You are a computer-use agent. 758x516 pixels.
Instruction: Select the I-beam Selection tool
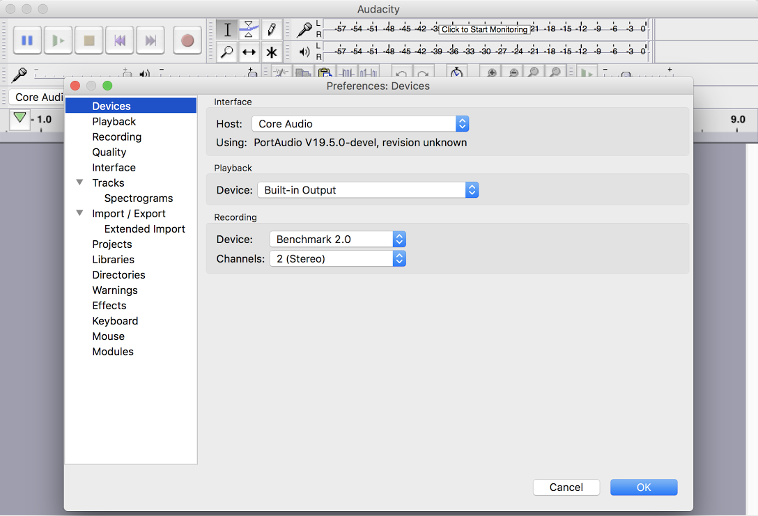pyautogui.click(x=227, y=29)
